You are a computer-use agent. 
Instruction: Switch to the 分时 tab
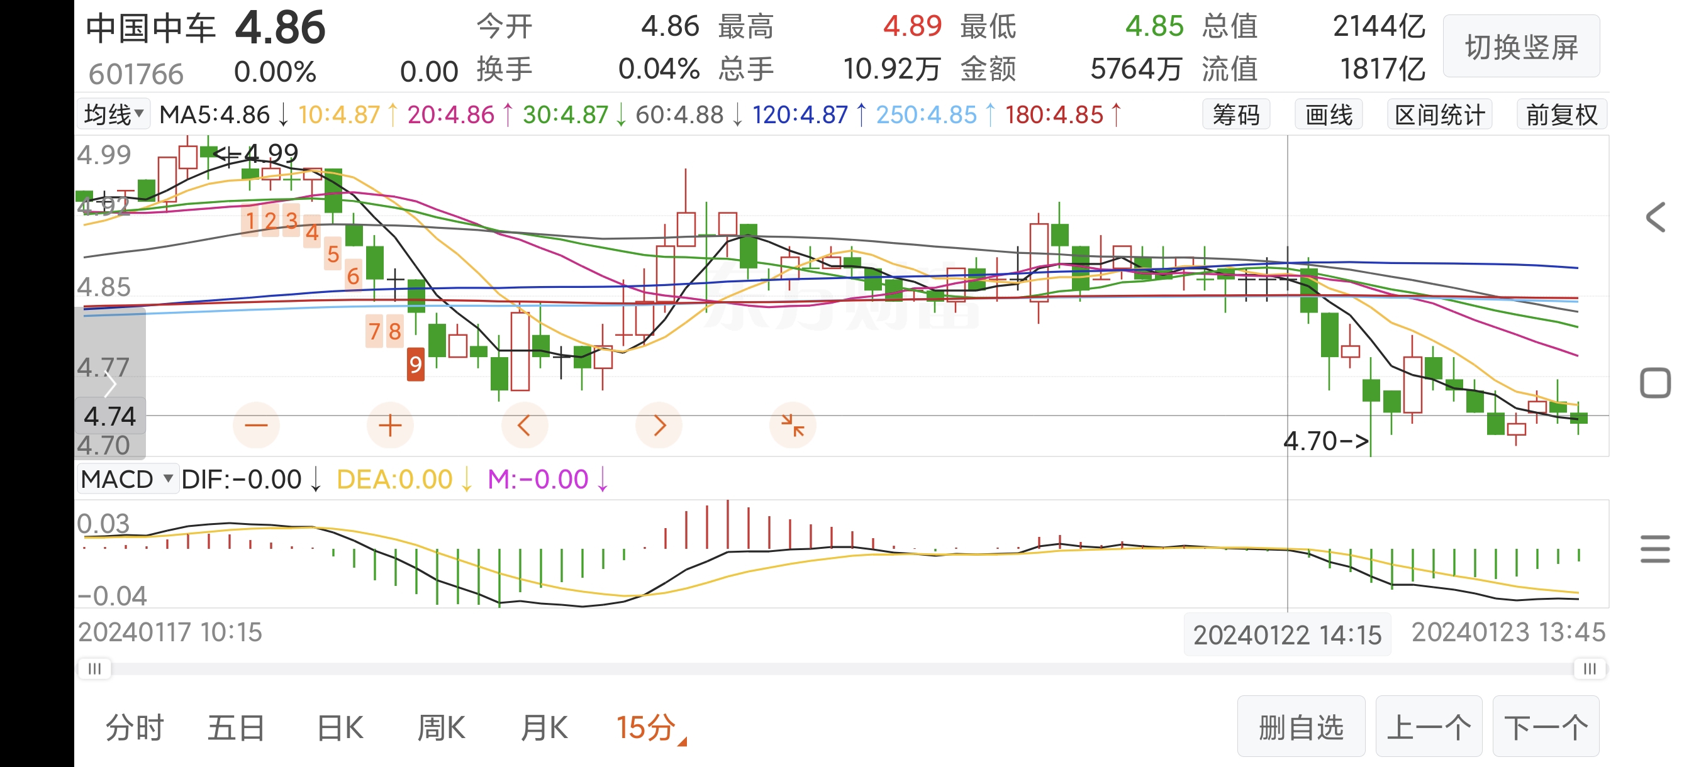pos(135,727)
